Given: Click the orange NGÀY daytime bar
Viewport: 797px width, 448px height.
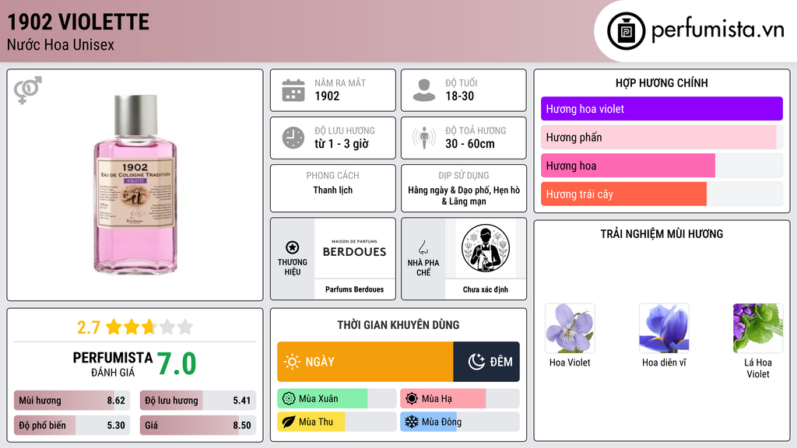Looking at the screenshot, I should 365,362.
